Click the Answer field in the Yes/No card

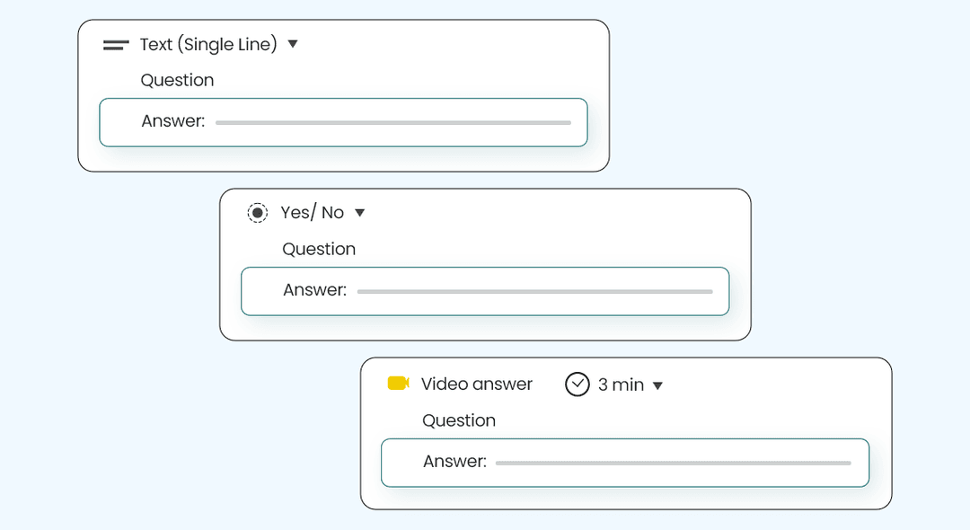(x=485, y=291)
